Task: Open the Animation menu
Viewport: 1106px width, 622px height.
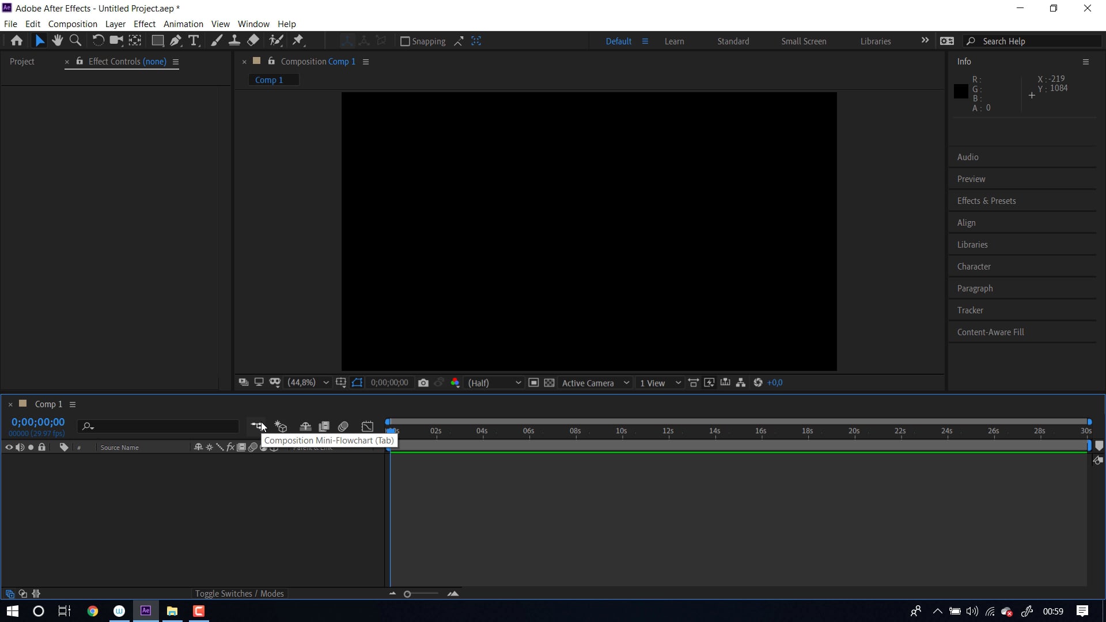Action: tap(182, 24)
